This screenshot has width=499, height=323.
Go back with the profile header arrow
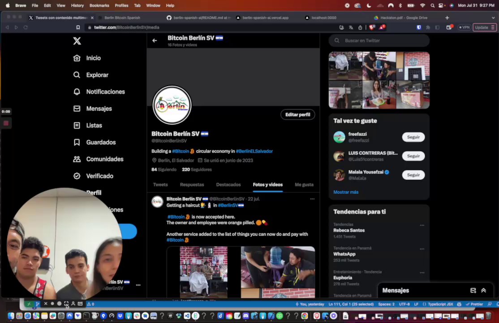tap(155, 40)
